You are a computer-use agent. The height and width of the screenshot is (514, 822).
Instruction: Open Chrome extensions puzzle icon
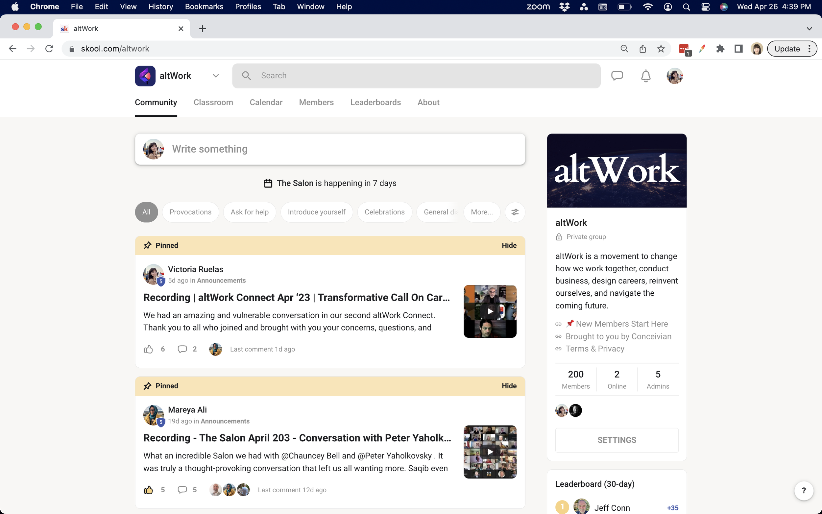[720, 49]
